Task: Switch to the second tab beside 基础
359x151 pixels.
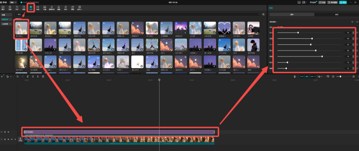Action: click(337, 14)
